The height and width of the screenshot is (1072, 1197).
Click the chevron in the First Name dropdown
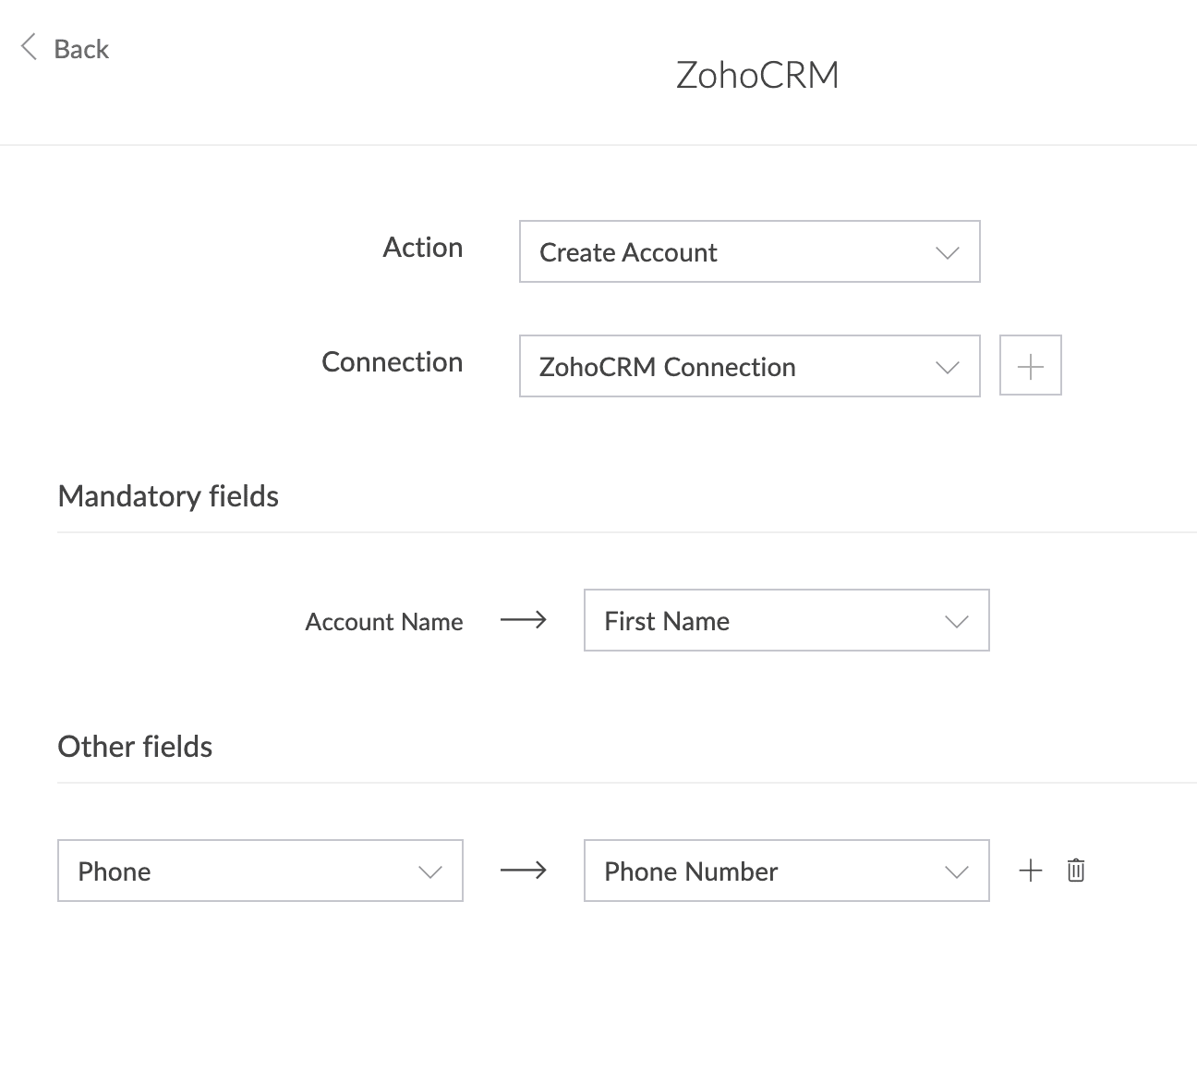coord(957,621)
